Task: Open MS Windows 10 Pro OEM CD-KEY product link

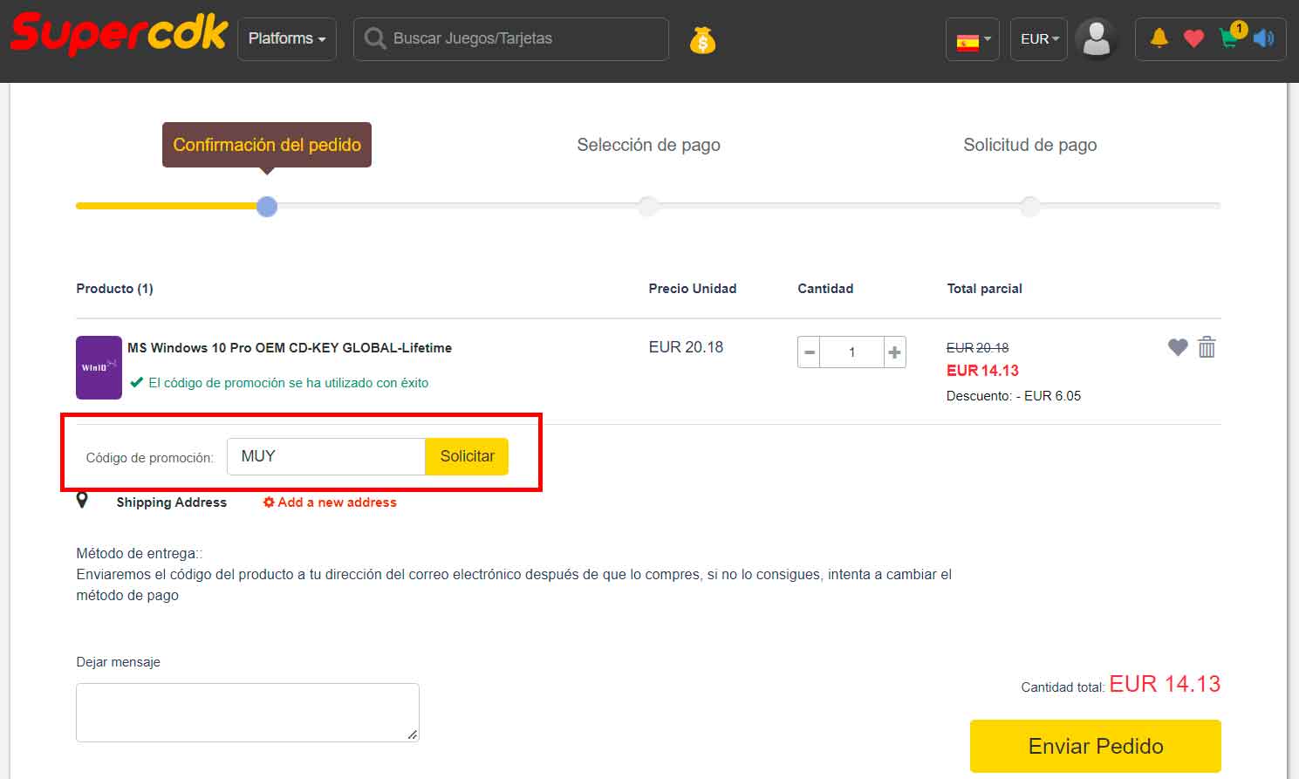Action: click(290, 347)
